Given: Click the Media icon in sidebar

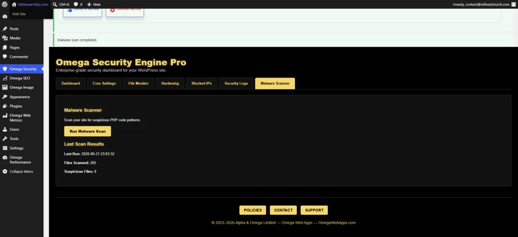Looking at the screenshot, I should point(5,38).
